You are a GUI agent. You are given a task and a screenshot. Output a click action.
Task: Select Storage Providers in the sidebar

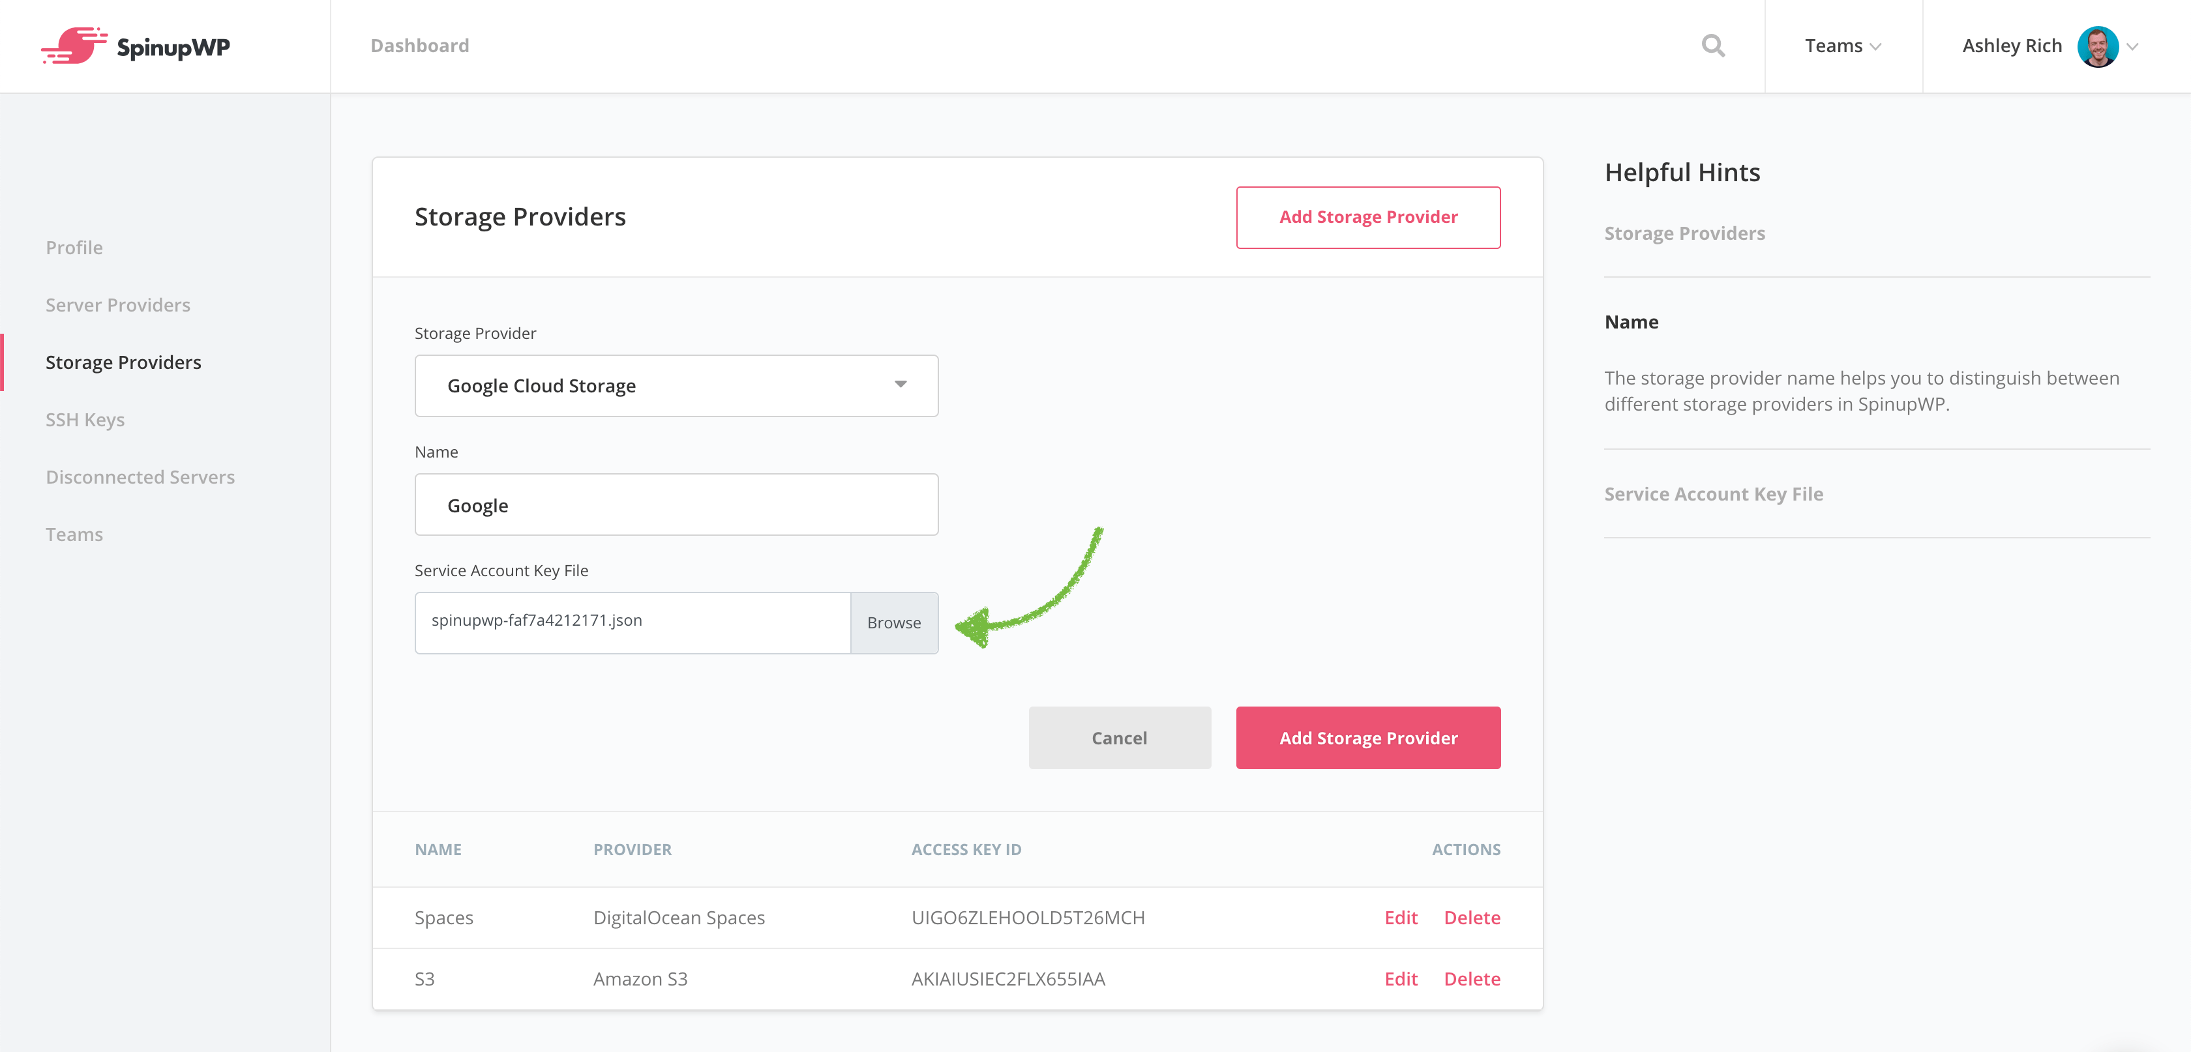tap(123, 362)
